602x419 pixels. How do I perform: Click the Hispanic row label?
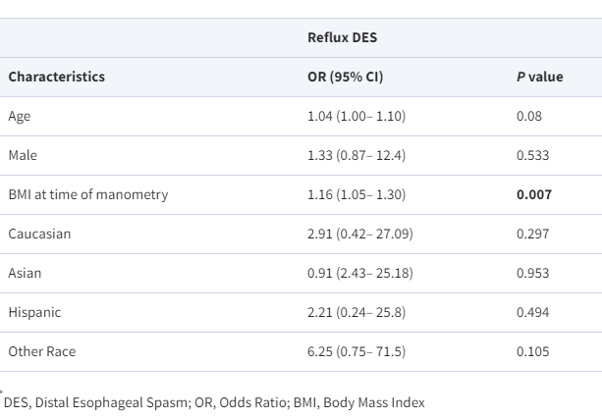(x=34, y=312)
